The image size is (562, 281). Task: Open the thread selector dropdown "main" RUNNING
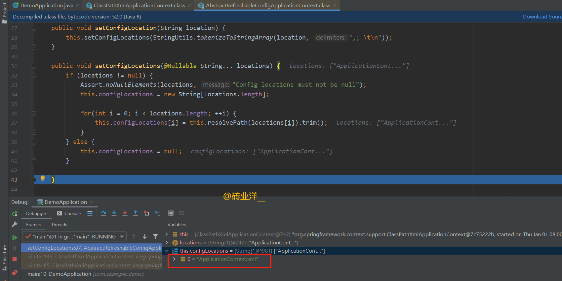pyautogui.click(x=74, y=236)
